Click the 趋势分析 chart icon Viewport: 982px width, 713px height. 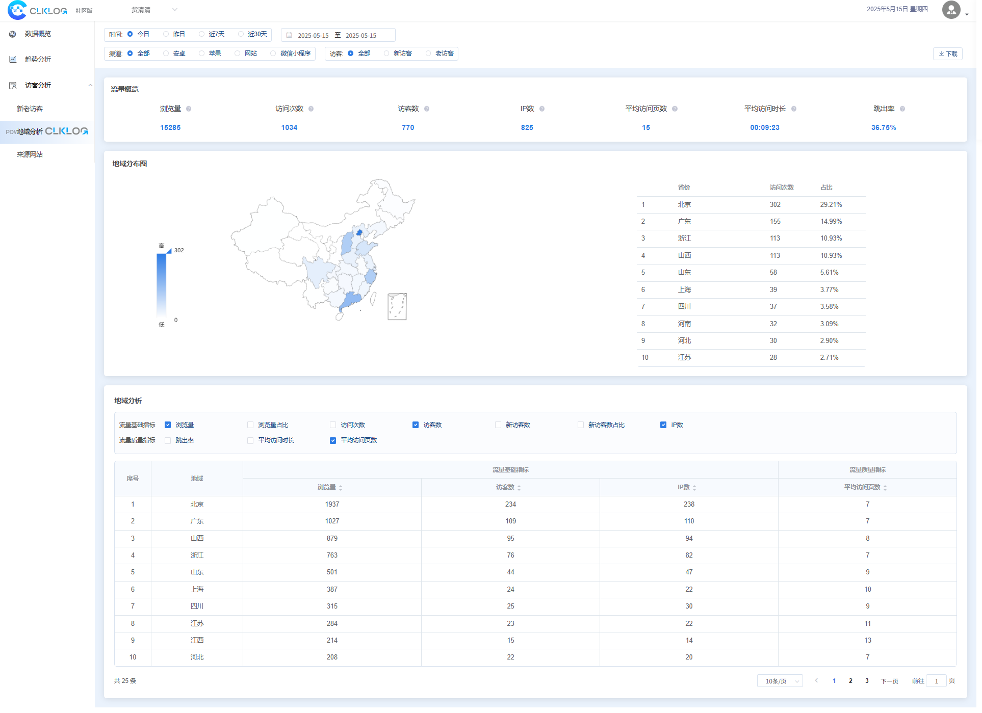click(13, 60)
